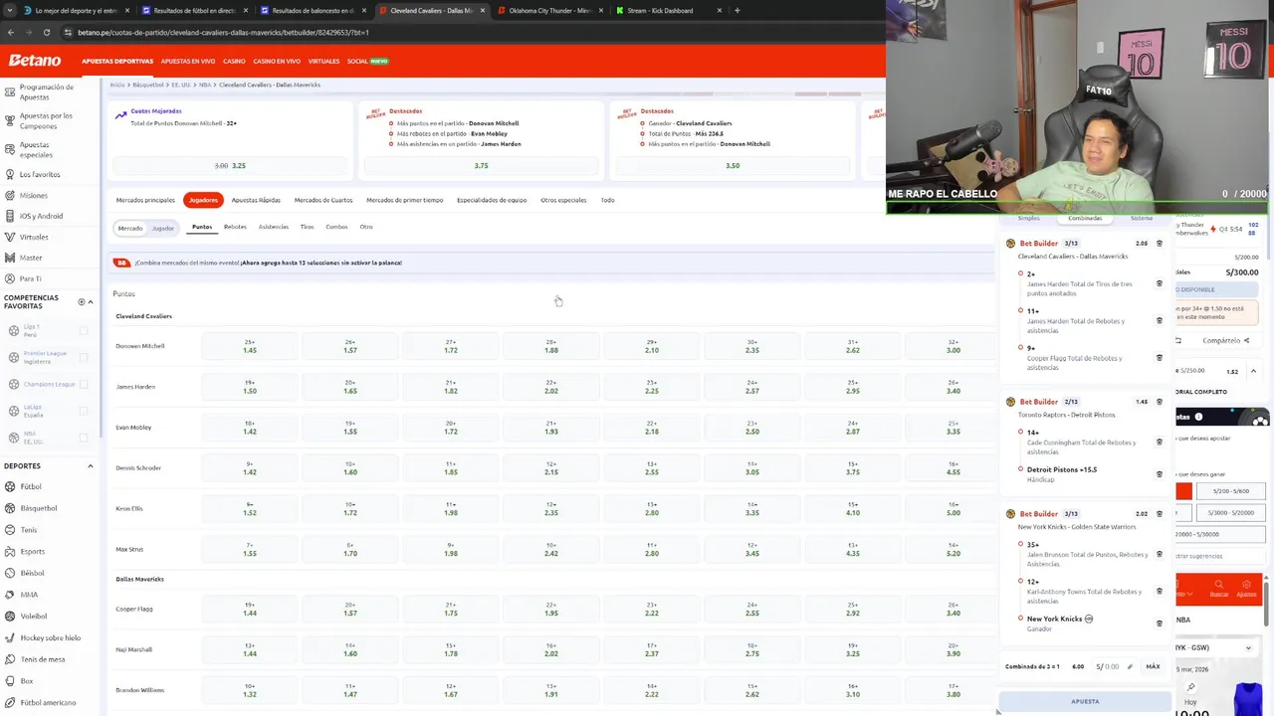This screenshot has height=716, width=1274.
Task: Select the Tenis de mesa icon
Action: (x=10, y=659)
